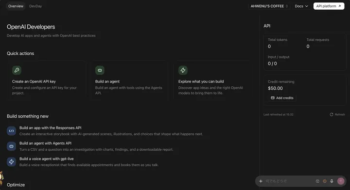Click the CSV investigation description text
This screenshot has width=350, height=190.
point(96,149)
